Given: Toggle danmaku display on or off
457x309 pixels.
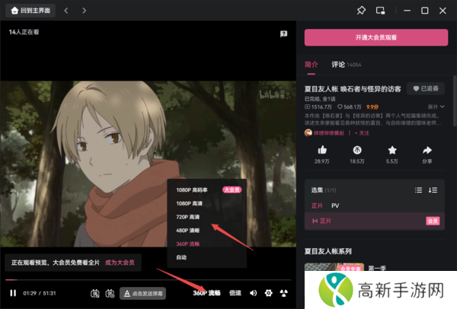Looking at the screenshot, I should point(94,293).
